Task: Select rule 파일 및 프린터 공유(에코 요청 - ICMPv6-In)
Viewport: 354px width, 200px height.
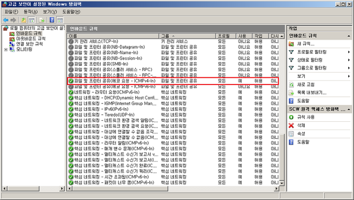Action: pos(173,87)
